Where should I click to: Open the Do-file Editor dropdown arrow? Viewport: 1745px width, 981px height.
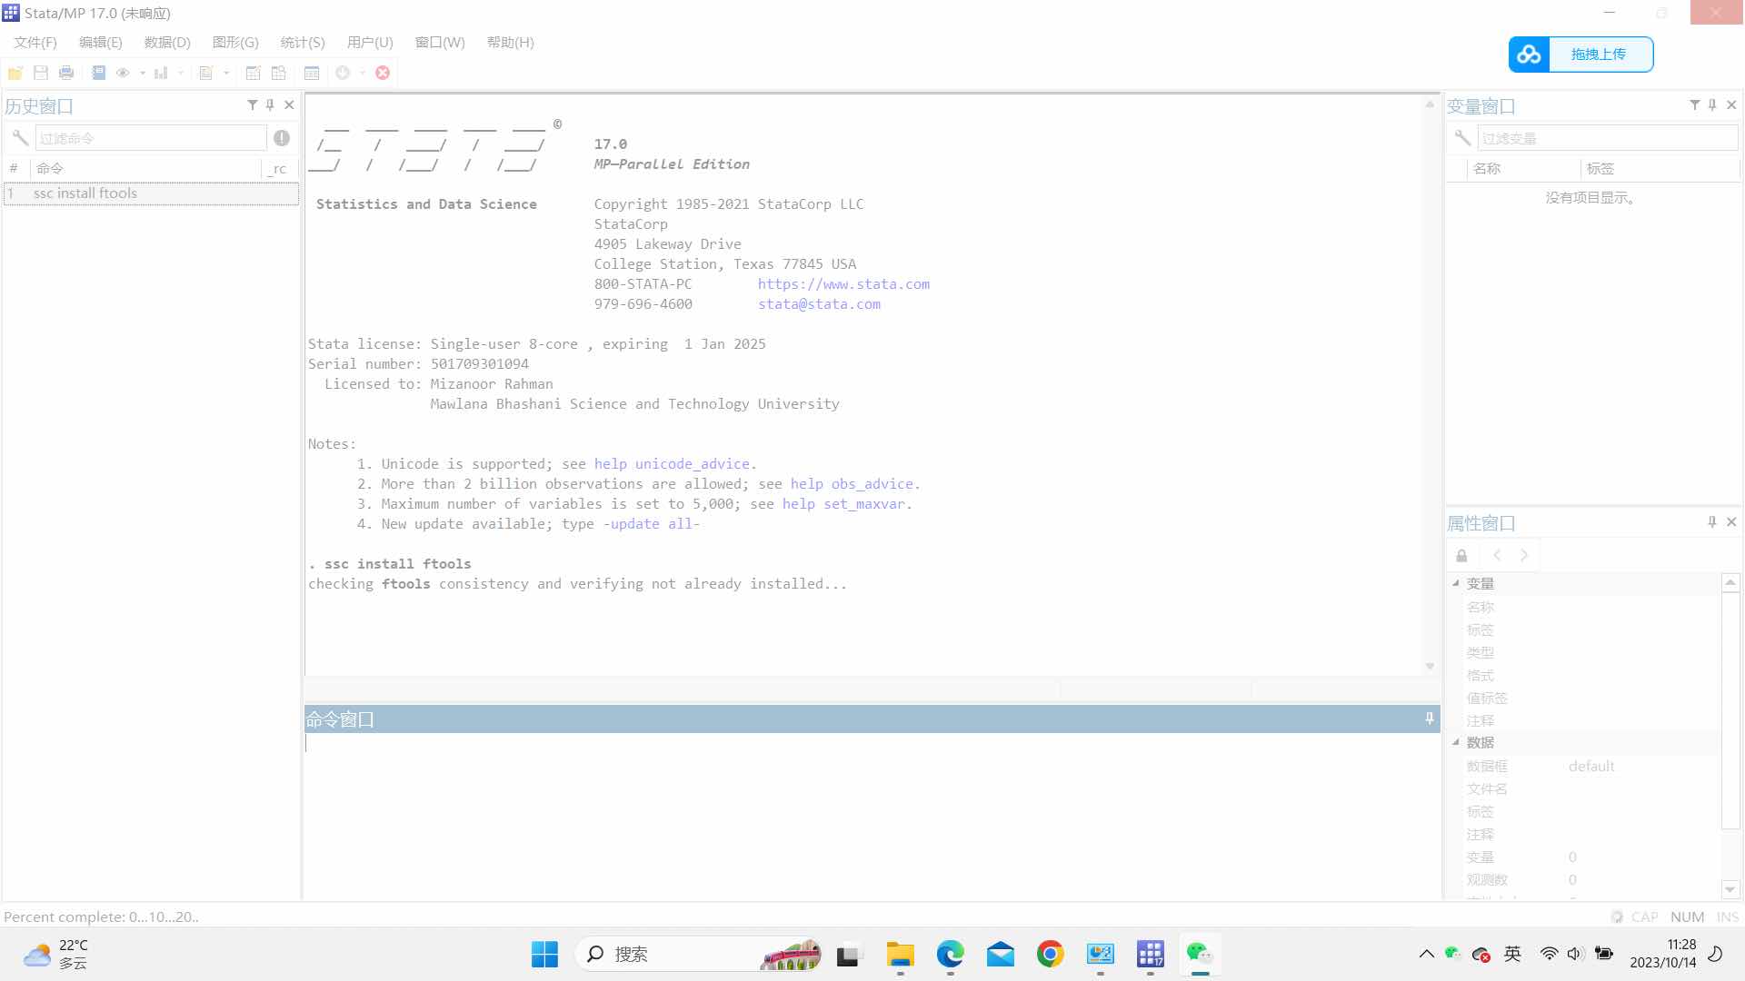click(226, 73)
